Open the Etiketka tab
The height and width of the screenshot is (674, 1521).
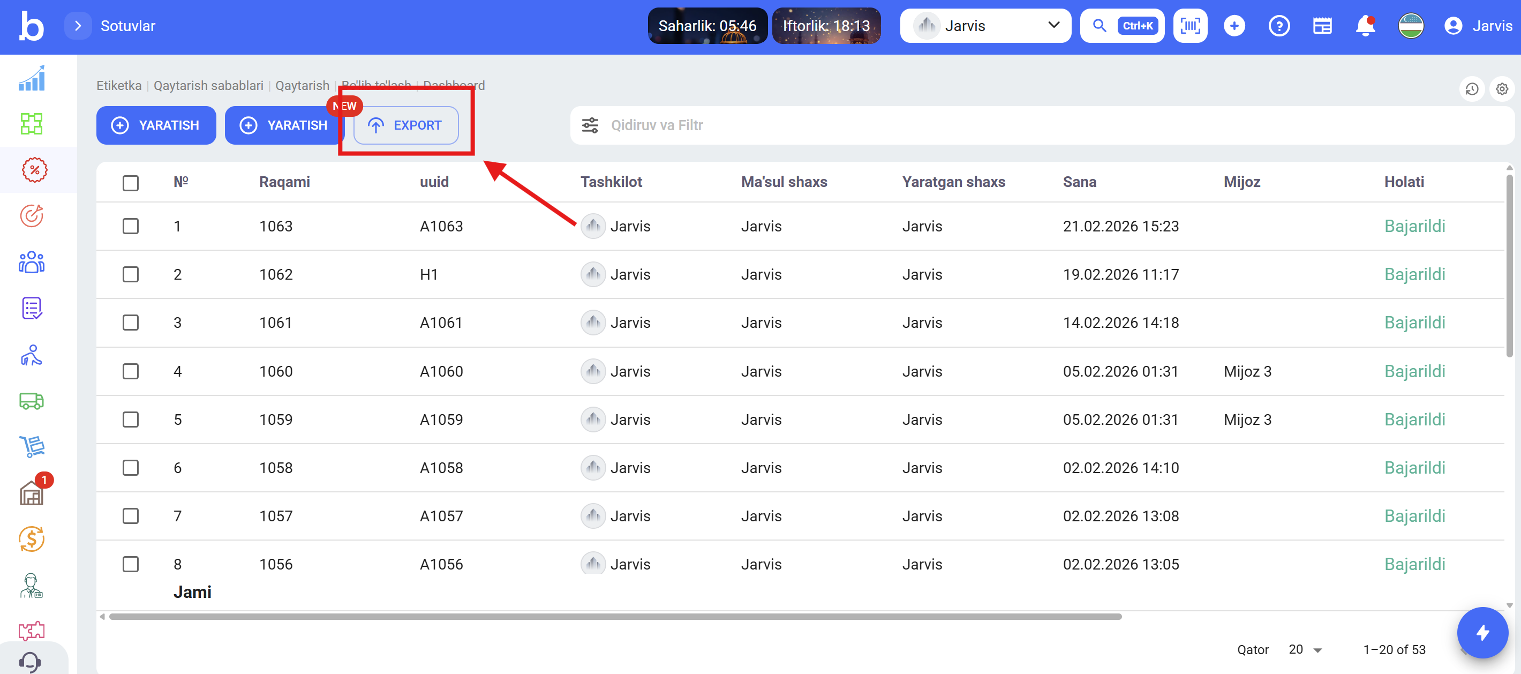click(119, 86)
